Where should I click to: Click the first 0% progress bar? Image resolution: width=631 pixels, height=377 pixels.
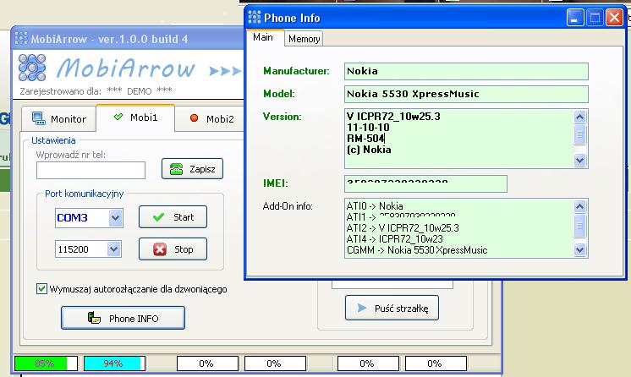207,363
